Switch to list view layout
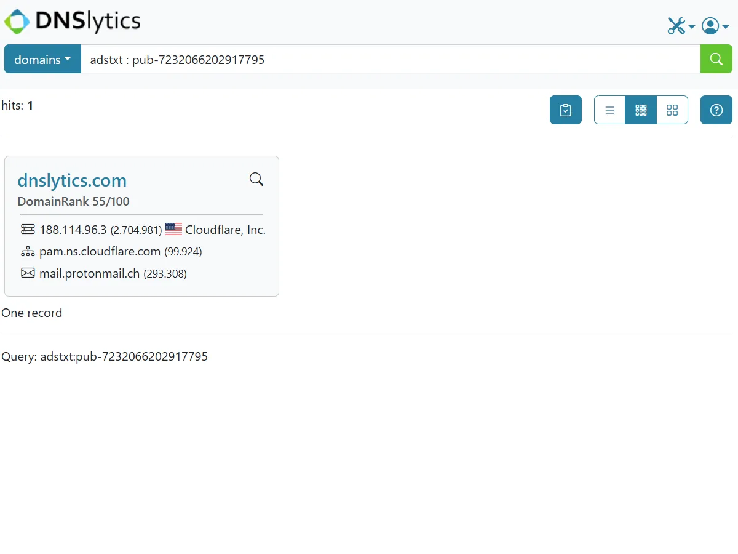The width and height of the screenshot is (738, 554). coord(610,110)
